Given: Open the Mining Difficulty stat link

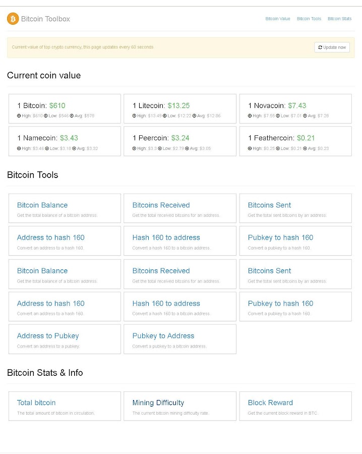Looking at the screenshot, I should (x=158, y=403).
